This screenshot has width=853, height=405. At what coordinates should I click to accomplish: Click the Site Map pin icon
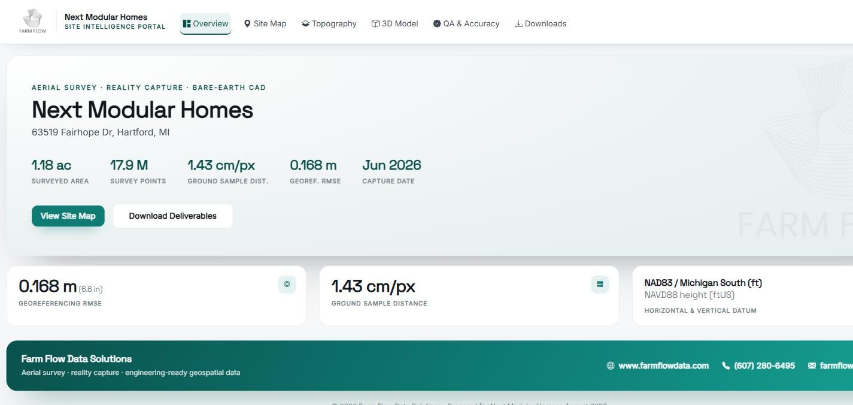(x=247, y=24)
